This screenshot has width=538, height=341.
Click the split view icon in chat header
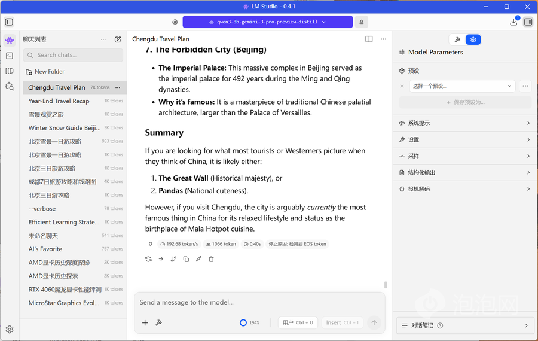pyautogui.click(x=369, y=39)
